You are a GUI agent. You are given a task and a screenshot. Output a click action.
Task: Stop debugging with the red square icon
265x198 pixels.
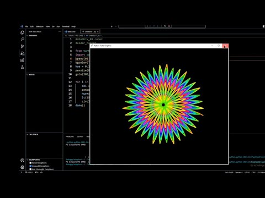(x=169, y=26)
